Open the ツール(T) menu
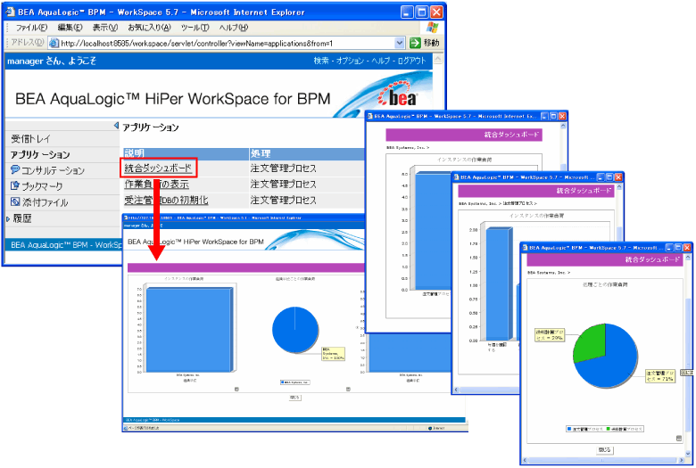Screen dimensions: 696x468 tap(195, 28)
